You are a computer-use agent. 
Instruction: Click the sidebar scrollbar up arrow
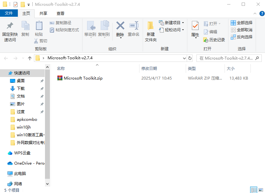[48, 67]
